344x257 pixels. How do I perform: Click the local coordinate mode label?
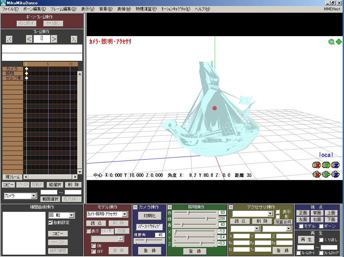(326, 155)
